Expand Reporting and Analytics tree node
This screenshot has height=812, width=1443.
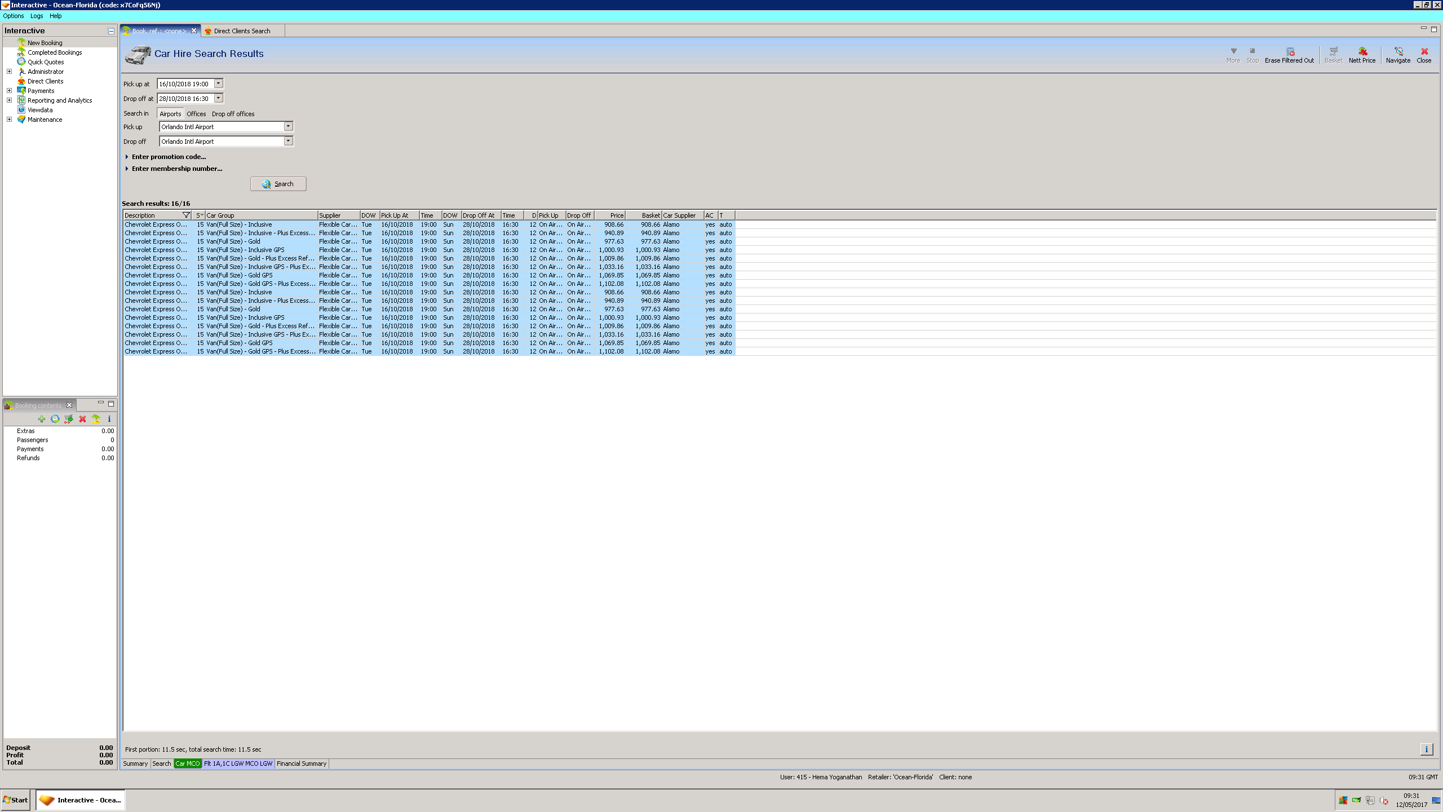tap(9, 100)
